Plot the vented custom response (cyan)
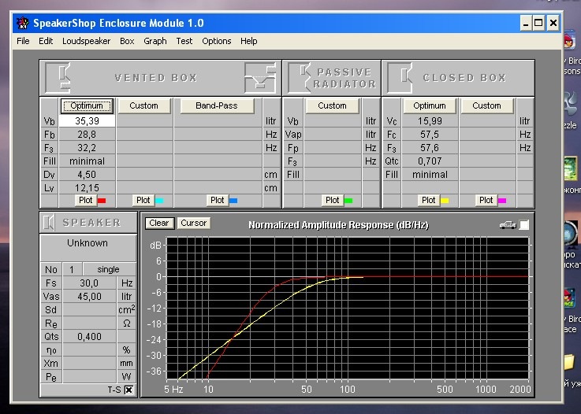This screenshot has width=581, height=414. [143, 200]
